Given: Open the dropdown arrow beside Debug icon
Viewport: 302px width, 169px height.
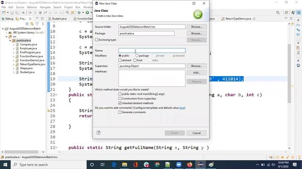Looking at the screenshot, I should coord(83,13).
